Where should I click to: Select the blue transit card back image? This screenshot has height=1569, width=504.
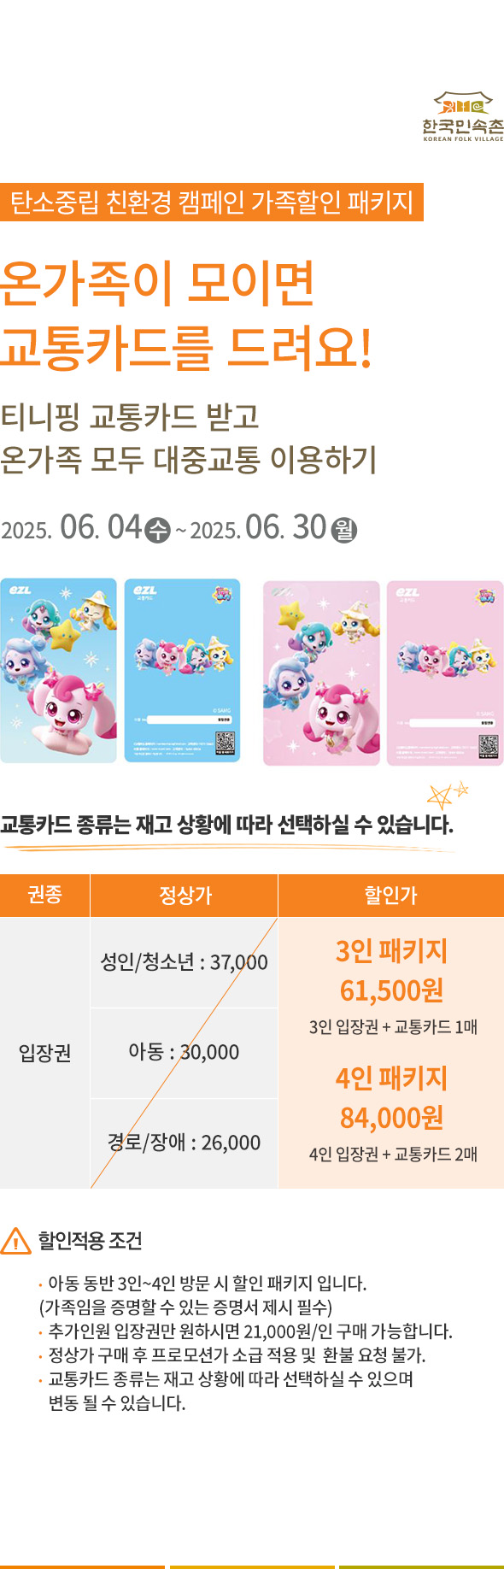(x=182, y=671)
